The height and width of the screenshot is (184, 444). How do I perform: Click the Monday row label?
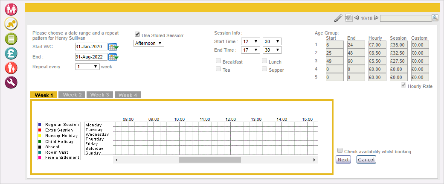coord(93,125)
